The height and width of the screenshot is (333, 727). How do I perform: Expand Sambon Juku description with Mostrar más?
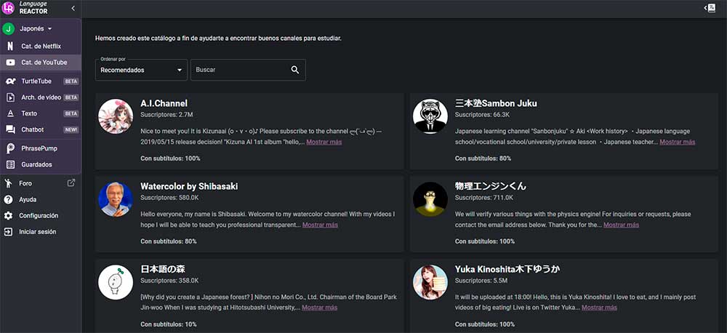[x=678, y=142]
